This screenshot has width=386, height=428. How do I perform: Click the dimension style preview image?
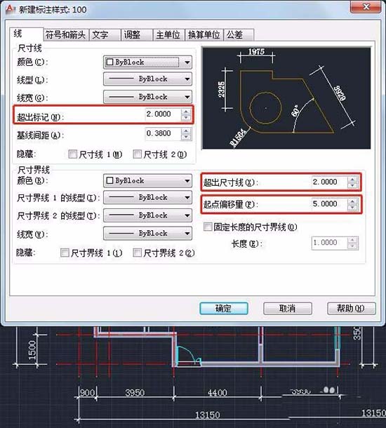(x=286, y=98)
